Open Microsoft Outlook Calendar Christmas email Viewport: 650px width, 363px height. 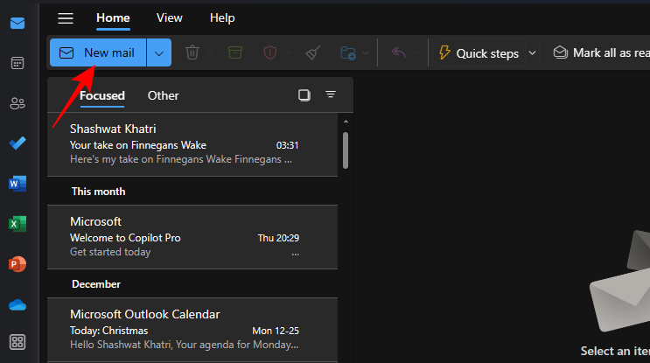click(192, 330)
